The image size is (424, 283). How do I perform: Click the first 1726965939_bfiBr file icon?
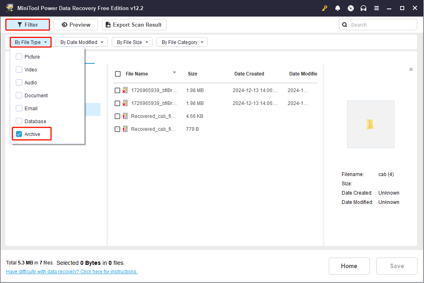point(125,90)
